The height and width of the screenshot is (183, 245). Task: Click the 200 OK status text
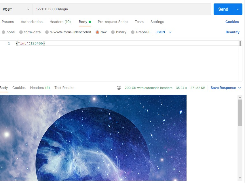tap(149, 88)
